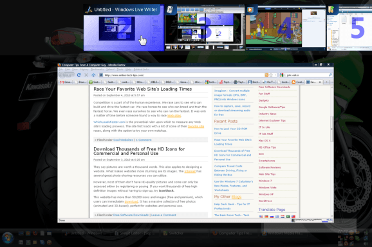Open 'Compare Travel Costs' recent post link
Screen dimensions: 372x247
[230, 170]
